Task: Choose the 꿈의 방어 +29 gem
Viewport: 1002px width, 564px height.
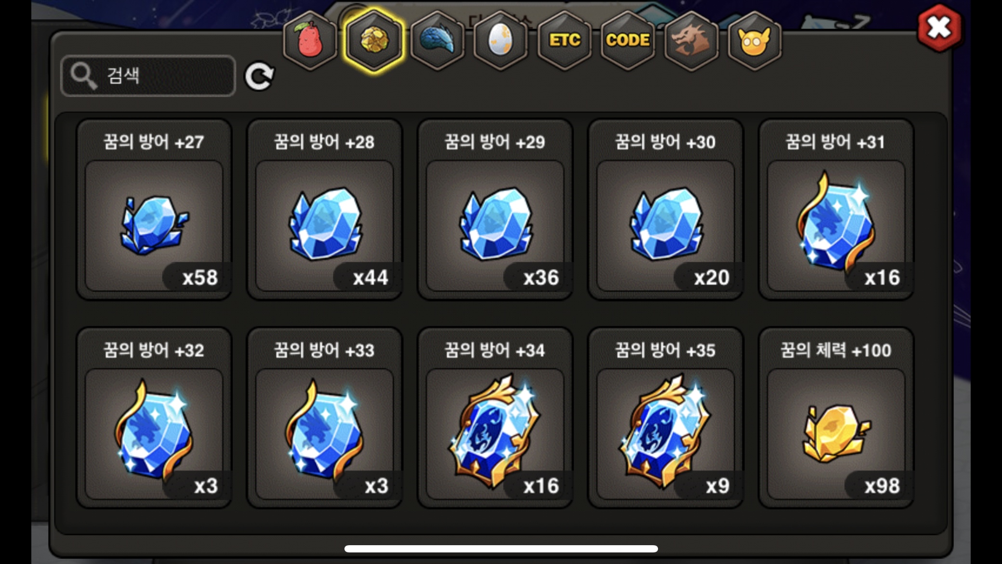Action: coord(495,210)
